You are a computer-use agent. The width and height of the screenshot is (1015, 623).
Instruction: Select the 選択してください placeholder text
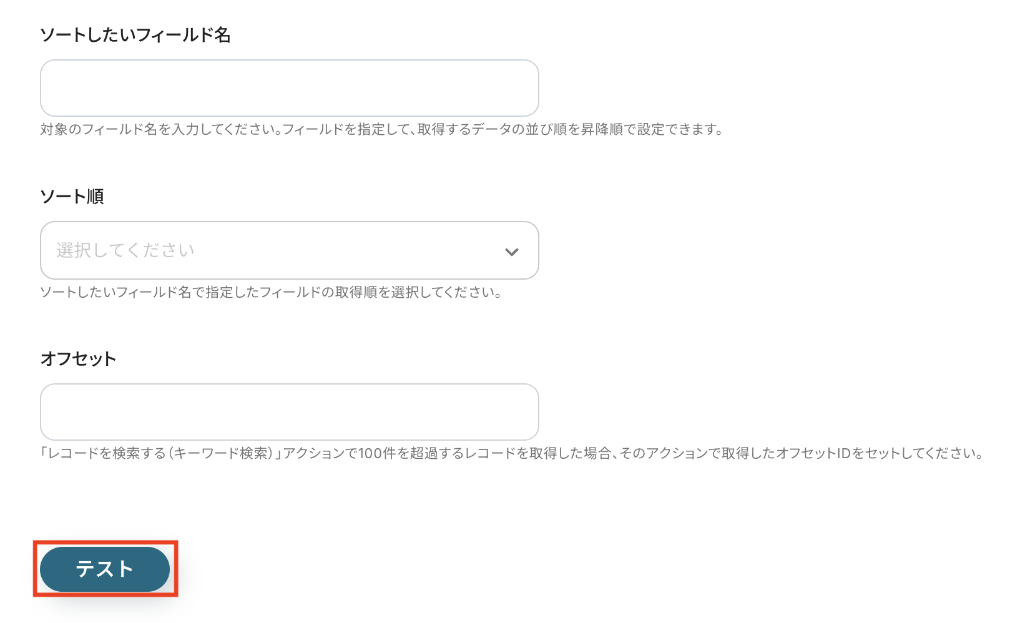tap(125, 250)
